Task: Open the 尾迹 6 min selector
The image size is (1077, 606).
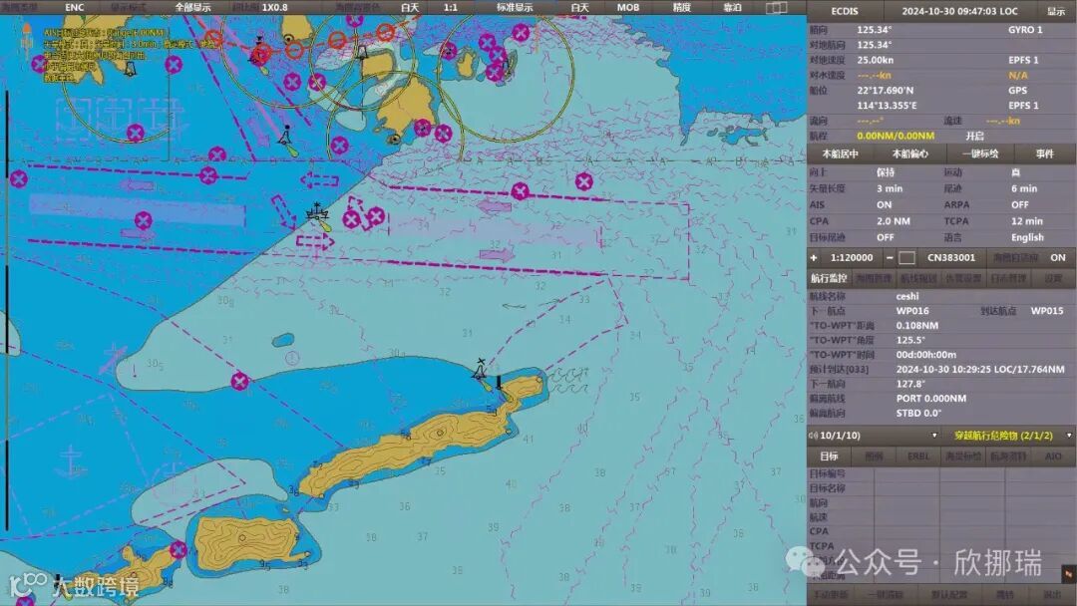Action: [1023, 188]
